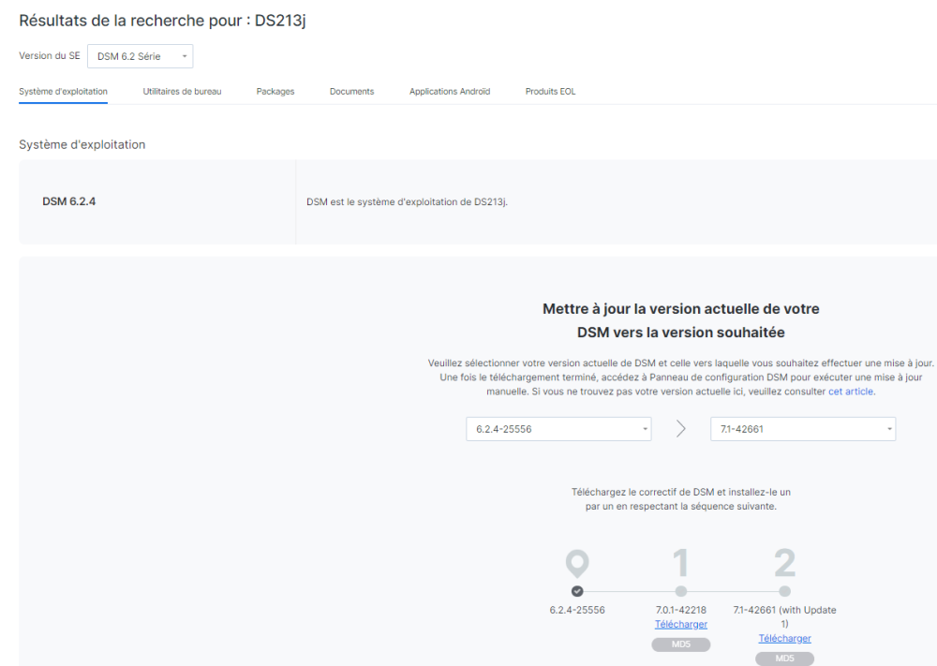
Task: Select the Applications Android tab
Action: (x=450, y=92)
